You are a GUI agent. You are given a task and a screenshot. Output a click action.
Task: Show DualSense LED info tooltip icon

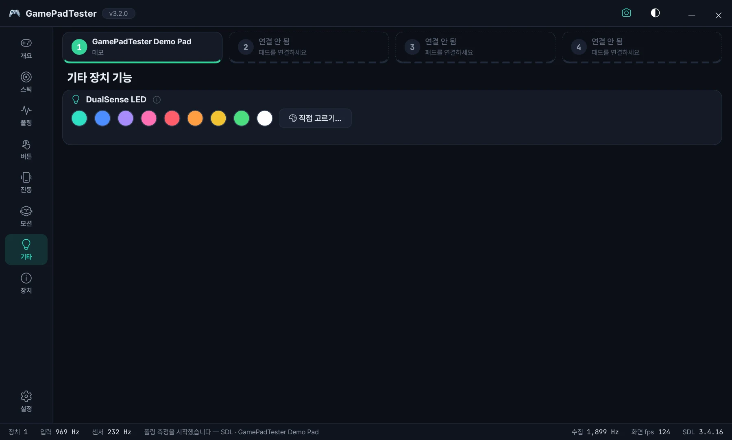(157, 100)
